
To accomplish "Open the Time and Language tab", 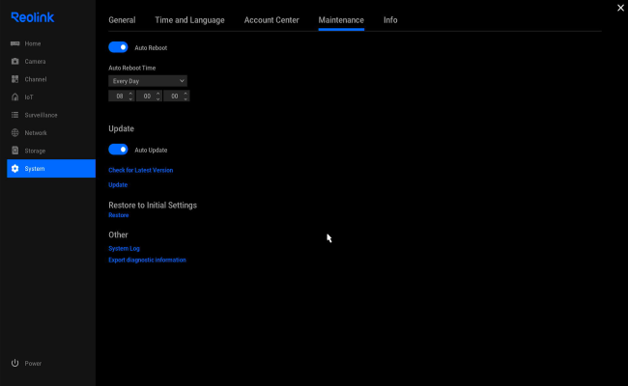I will coord(189,20).
